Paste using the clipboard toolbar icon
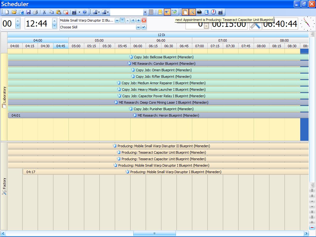Screen dimensions: 316x237 click(x=58, y=12)
